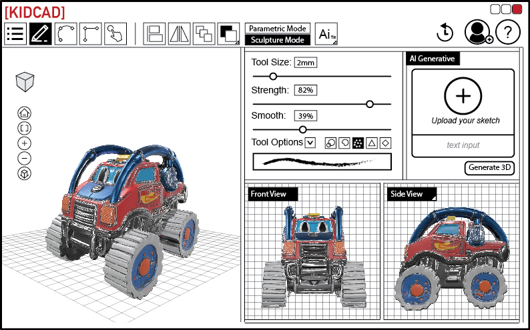The width and height of the screenshot is (530, 330).
Task: Select the lasso blob brush option
Action: [344, 143]
